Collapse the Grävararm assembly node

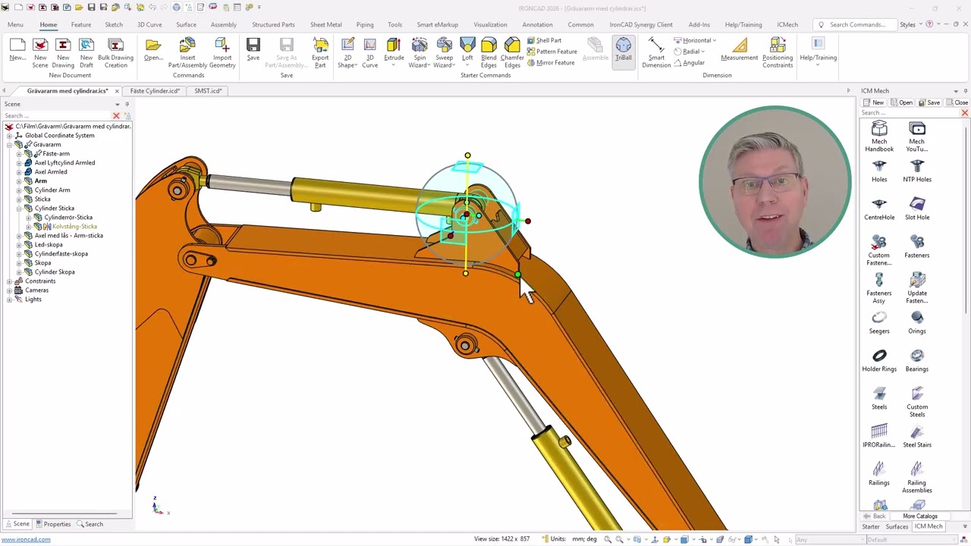pyautogui.click(x=9, y=145)
